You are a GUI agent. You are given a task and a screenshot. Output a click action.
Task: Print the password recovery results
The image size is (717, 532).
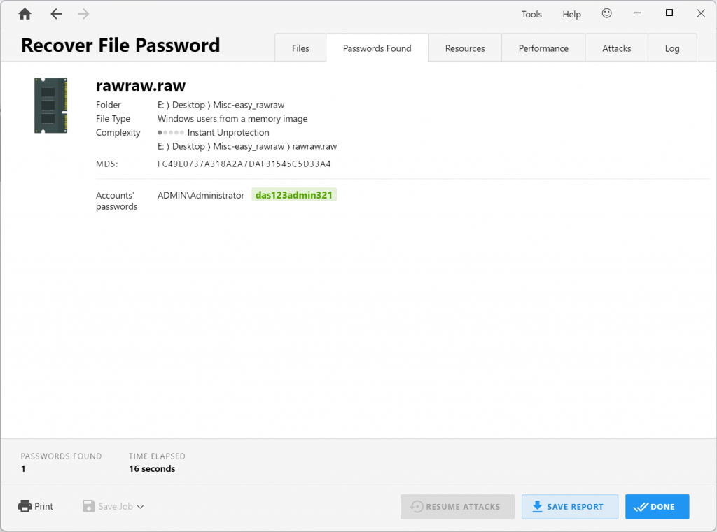tap(36, 506)
